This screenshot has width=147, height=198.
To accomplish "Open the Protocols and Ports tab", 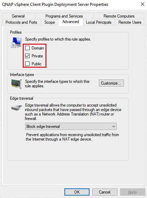I will (x=21, y=22).
